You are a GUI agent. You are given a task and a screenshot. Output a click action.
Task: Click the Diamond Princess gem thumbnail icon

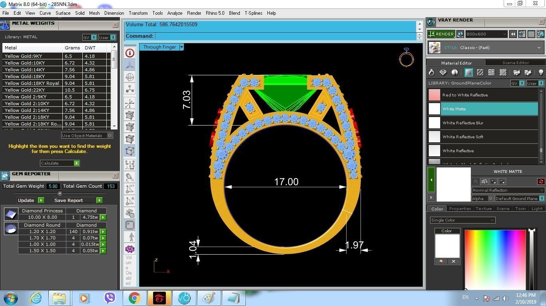pos(11,214)
